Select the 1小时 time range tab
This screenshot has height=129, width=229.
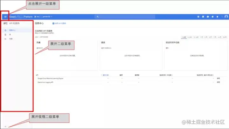[x=184, y=37]
